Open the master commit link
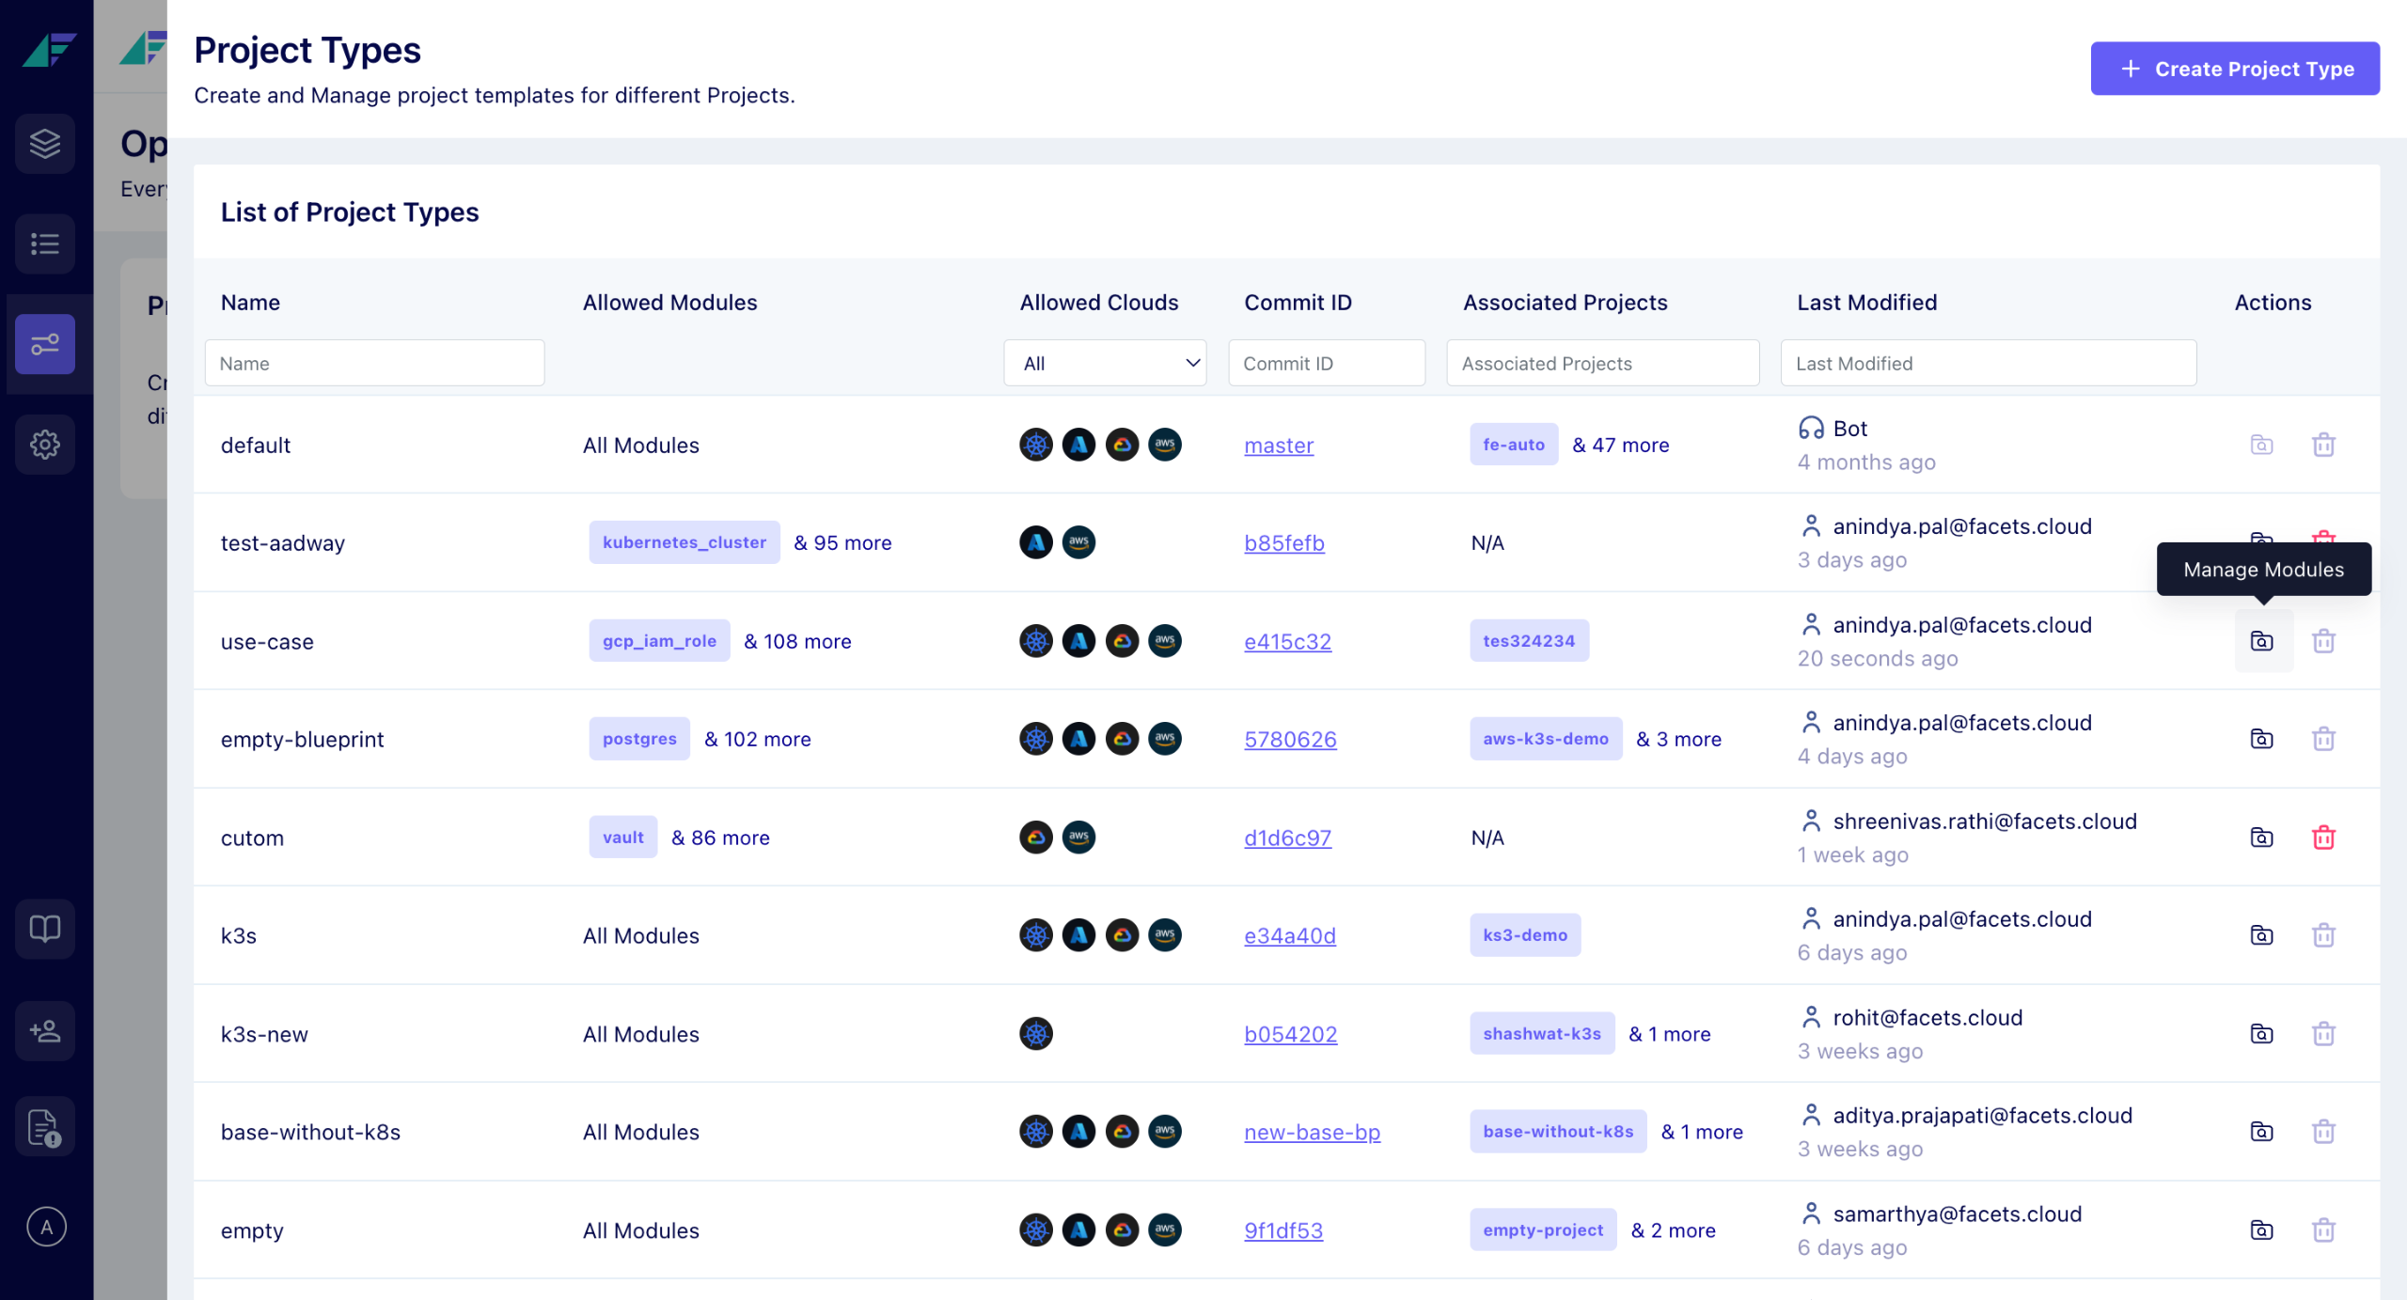This screenshot has width=2407, height=1300. pyautogui.click(x=1278, y=445)
